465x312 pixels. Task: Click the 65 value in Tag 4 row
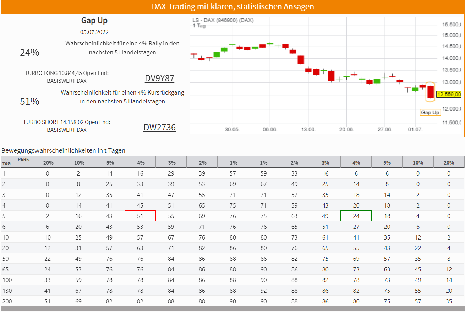(x=202, y=205)
